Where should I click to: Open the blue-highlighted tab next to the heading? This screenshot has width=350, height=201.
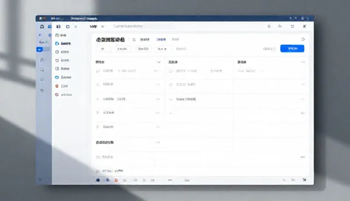click(161, 39)
